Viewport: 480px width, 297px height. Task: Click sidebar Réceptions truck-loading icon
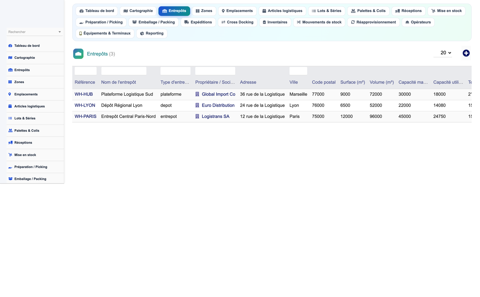tap(10, 143)
